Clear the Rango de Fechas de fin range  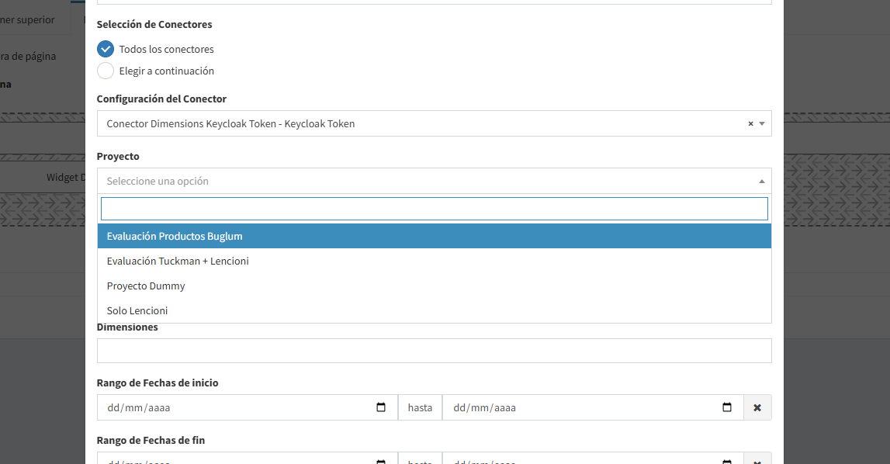[757, 461]
